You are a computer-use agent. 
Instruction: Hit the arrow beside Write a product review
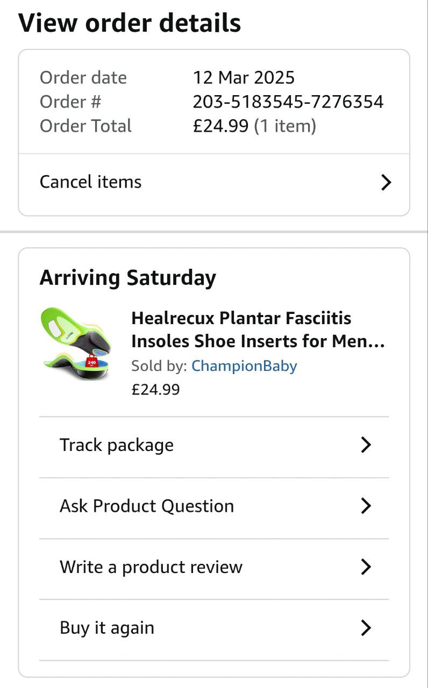point(366,567)
